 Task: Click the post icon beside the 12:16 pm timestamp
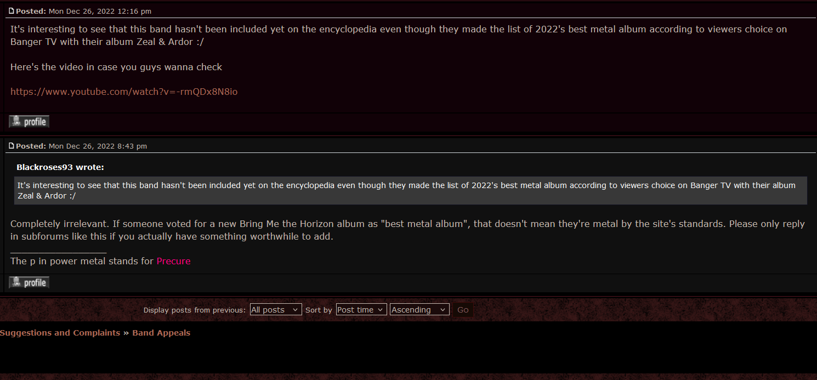(x=12, y=11)
